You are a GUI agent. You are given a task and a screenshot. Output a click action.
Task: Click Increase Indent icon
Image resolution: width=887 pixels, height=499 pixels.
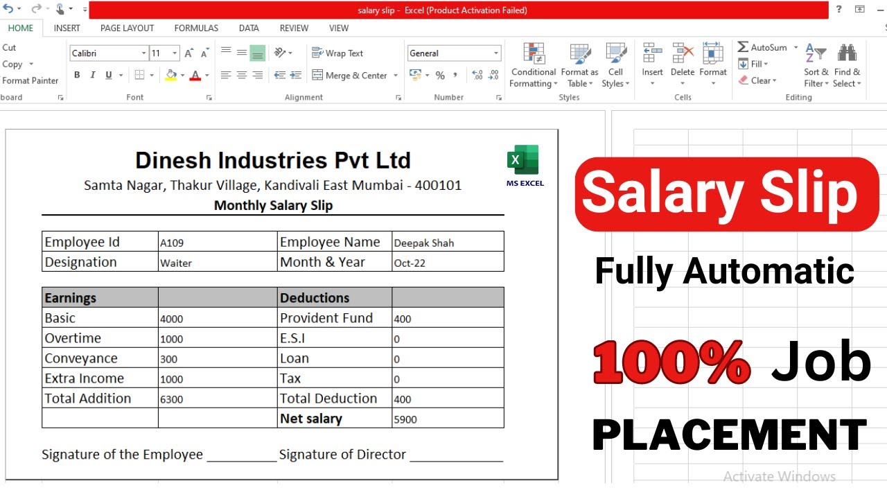coord(296,75)
